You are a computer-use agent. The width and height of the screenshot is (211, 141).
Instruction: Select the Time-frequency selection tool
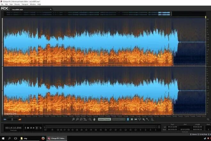coord(132,119)
